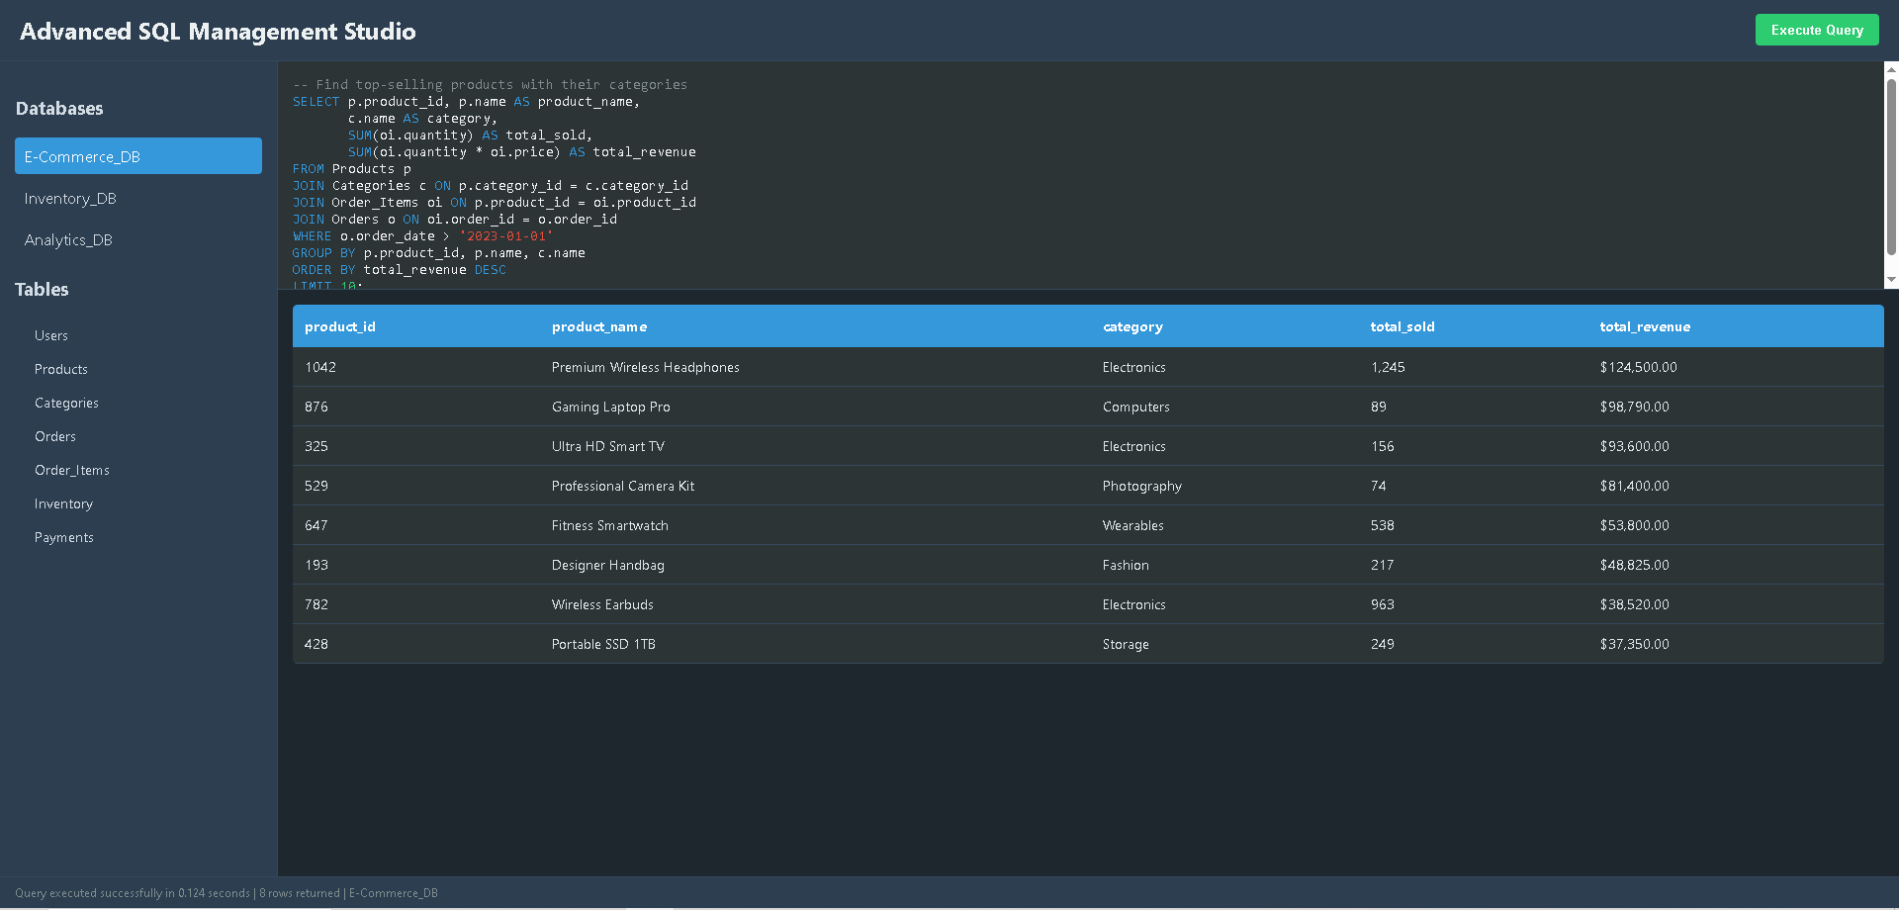The height and width of the screenshot is (910, 1899).
Task: Open the Categories table
Action: 66,404
